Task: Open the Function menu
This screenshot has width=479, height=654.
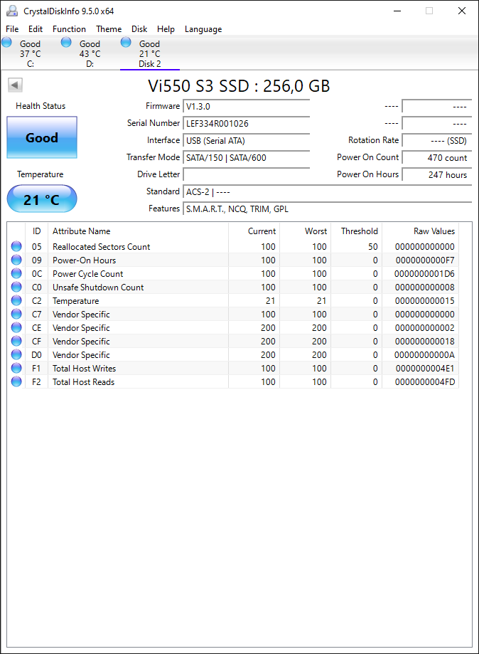Action: click(69, 29)
